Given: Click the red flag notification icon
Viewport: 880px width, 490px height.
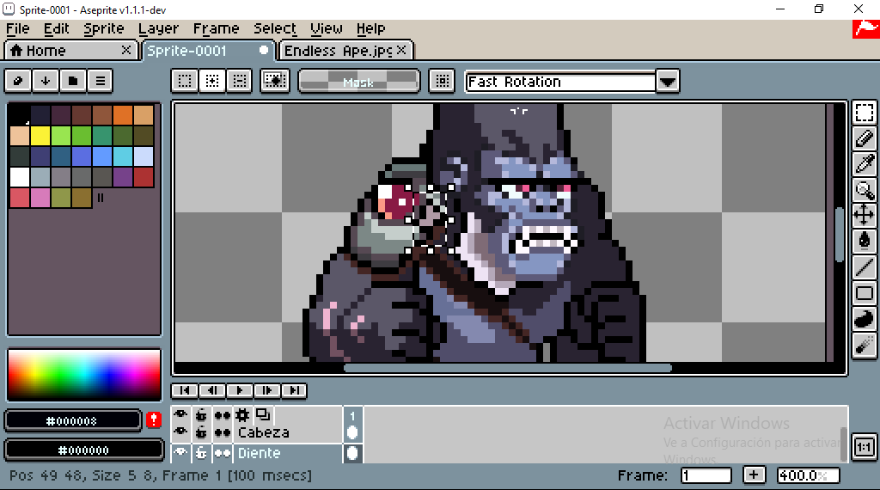Looking at the screenshot, I should [866, 30].
